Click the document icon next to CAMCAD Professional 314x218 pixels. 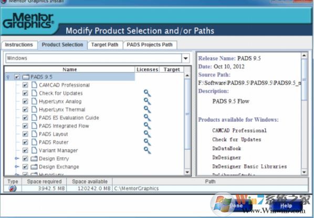pos(34,85)
